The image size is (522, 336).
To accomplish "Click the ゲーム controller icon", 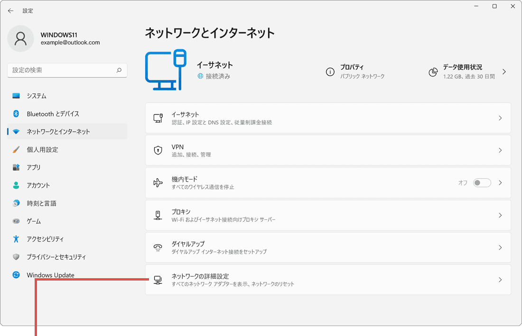I will click(14, 221).
